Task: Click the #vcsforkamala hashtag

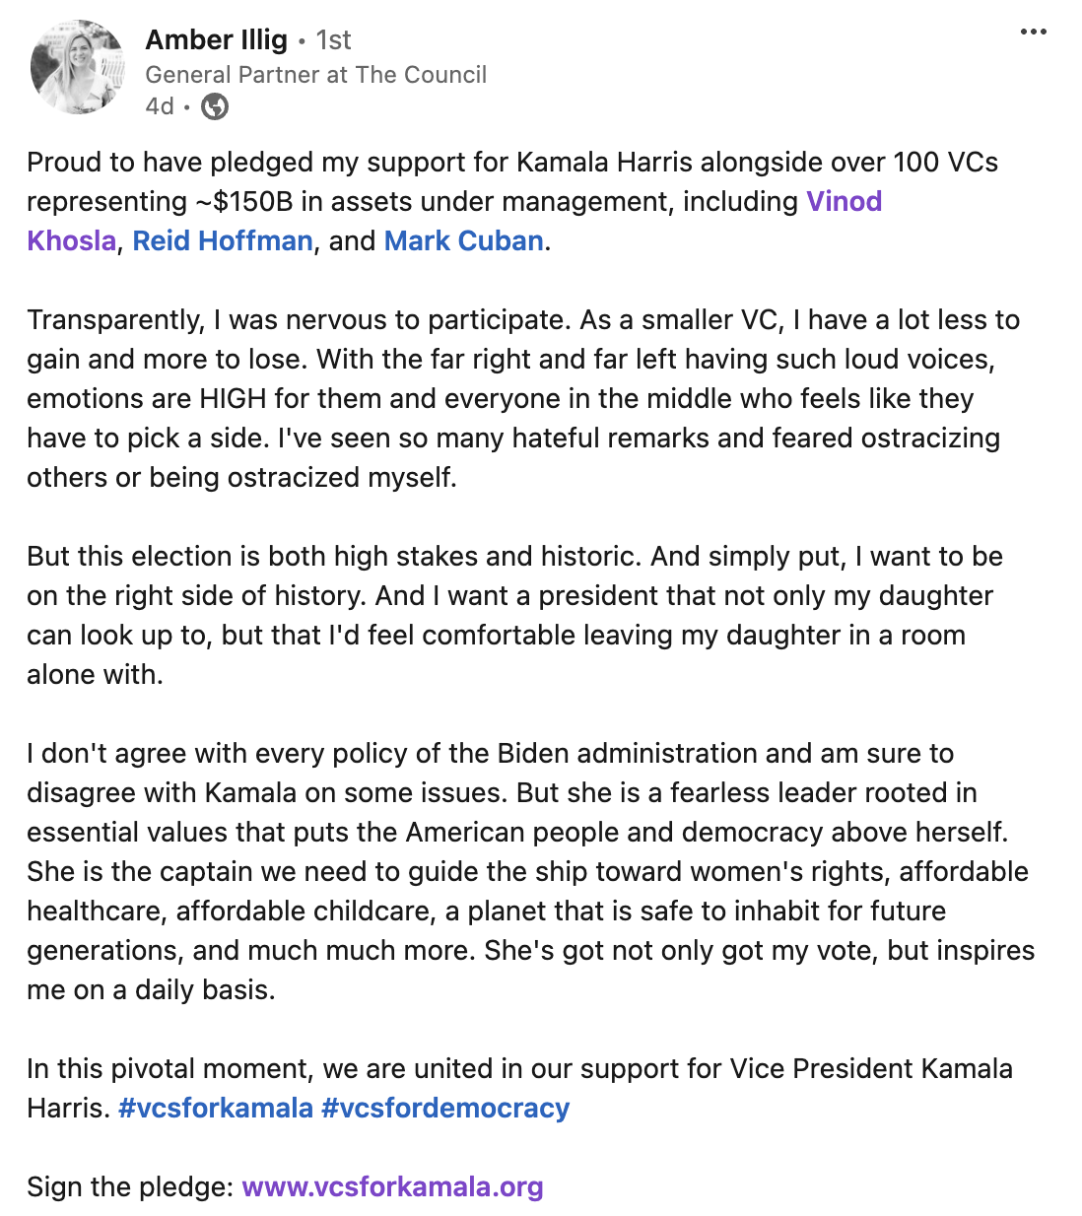Action: tap(216, 1109)
